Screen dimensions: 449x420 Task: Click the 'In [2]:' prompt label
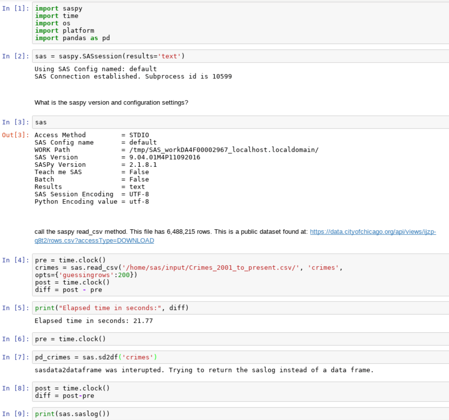16,56
